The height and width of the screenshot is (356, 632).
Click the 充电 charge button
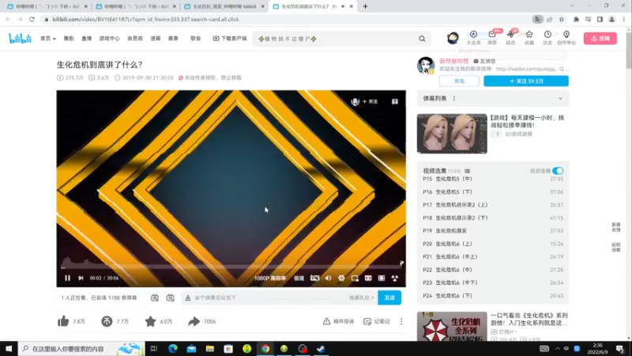point(459,81)
